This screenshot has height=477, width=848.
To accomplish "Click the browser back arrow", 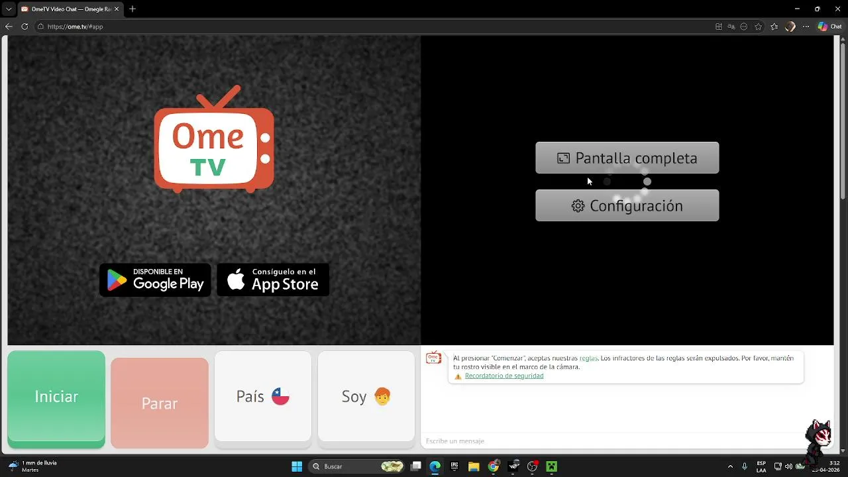I will tap(9, 26).
